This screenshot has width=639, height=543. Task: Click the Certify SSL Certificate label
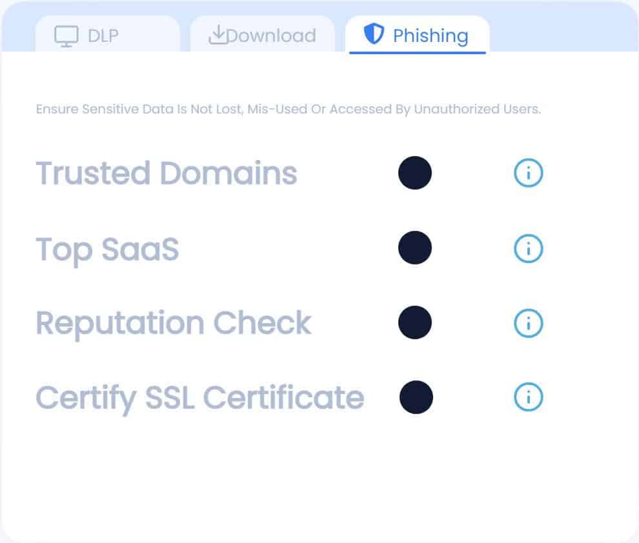click(200, 399)
